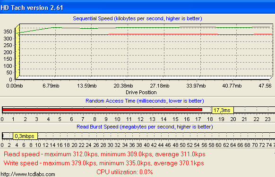275x177 pixels.
Task: Click the 17,3ms yellow value label
Action: coord(223,110)
